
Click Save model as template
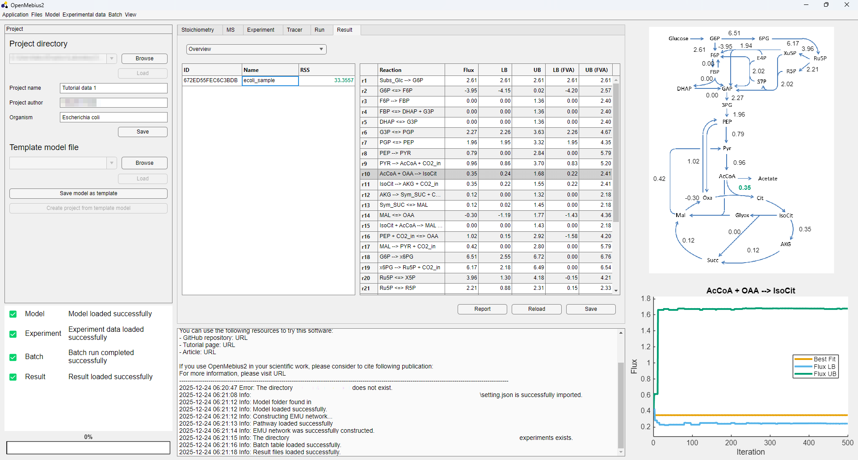coord(88,193)
